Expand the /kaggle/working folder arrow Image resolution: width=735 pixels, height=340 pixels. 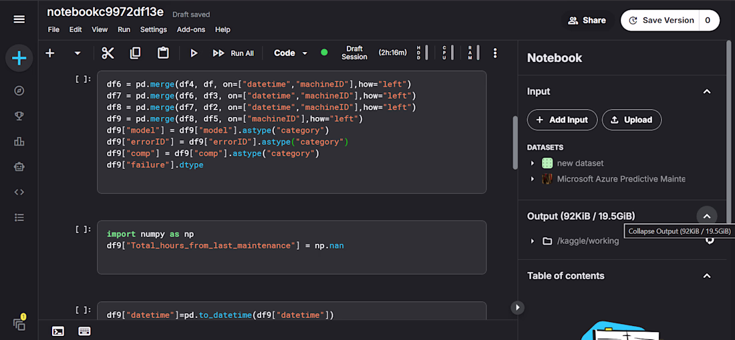click(x=533, y=241)
